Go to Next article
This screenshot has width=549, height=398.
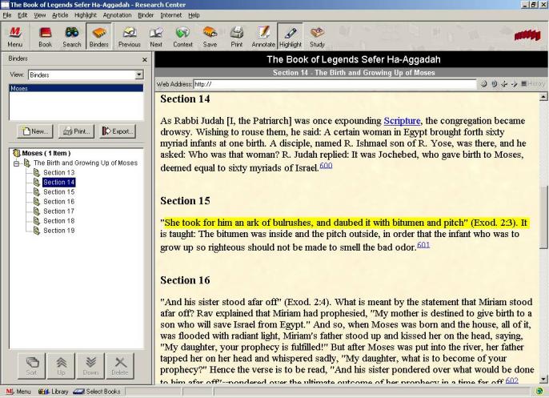coord(156,37)
